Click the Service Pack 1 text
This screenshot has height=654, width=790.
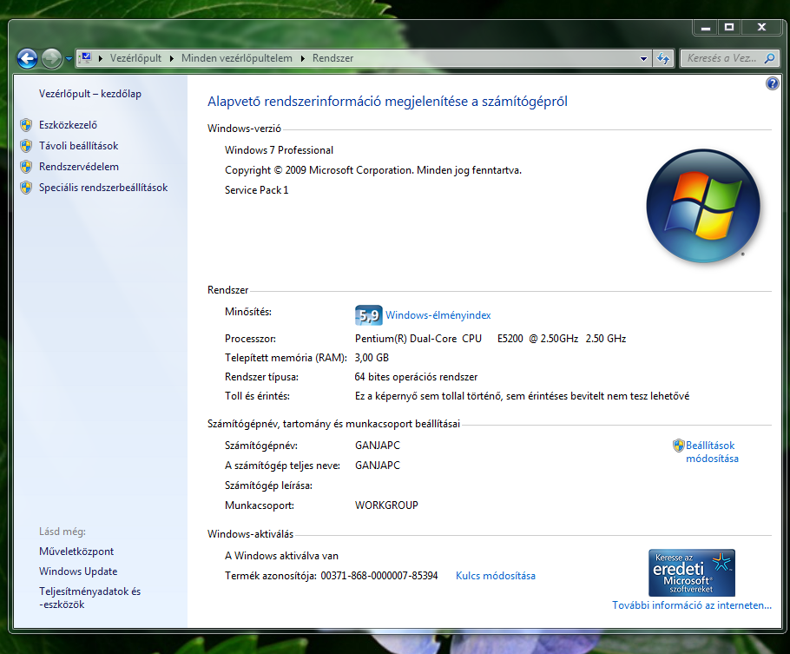(x=256, y=190)
